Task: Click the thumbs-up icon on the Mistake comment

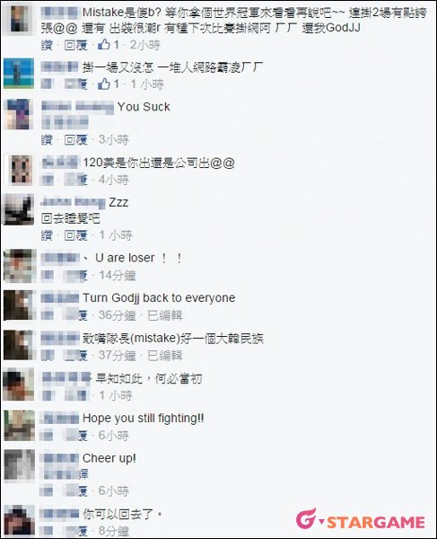Action: [104, 44]
